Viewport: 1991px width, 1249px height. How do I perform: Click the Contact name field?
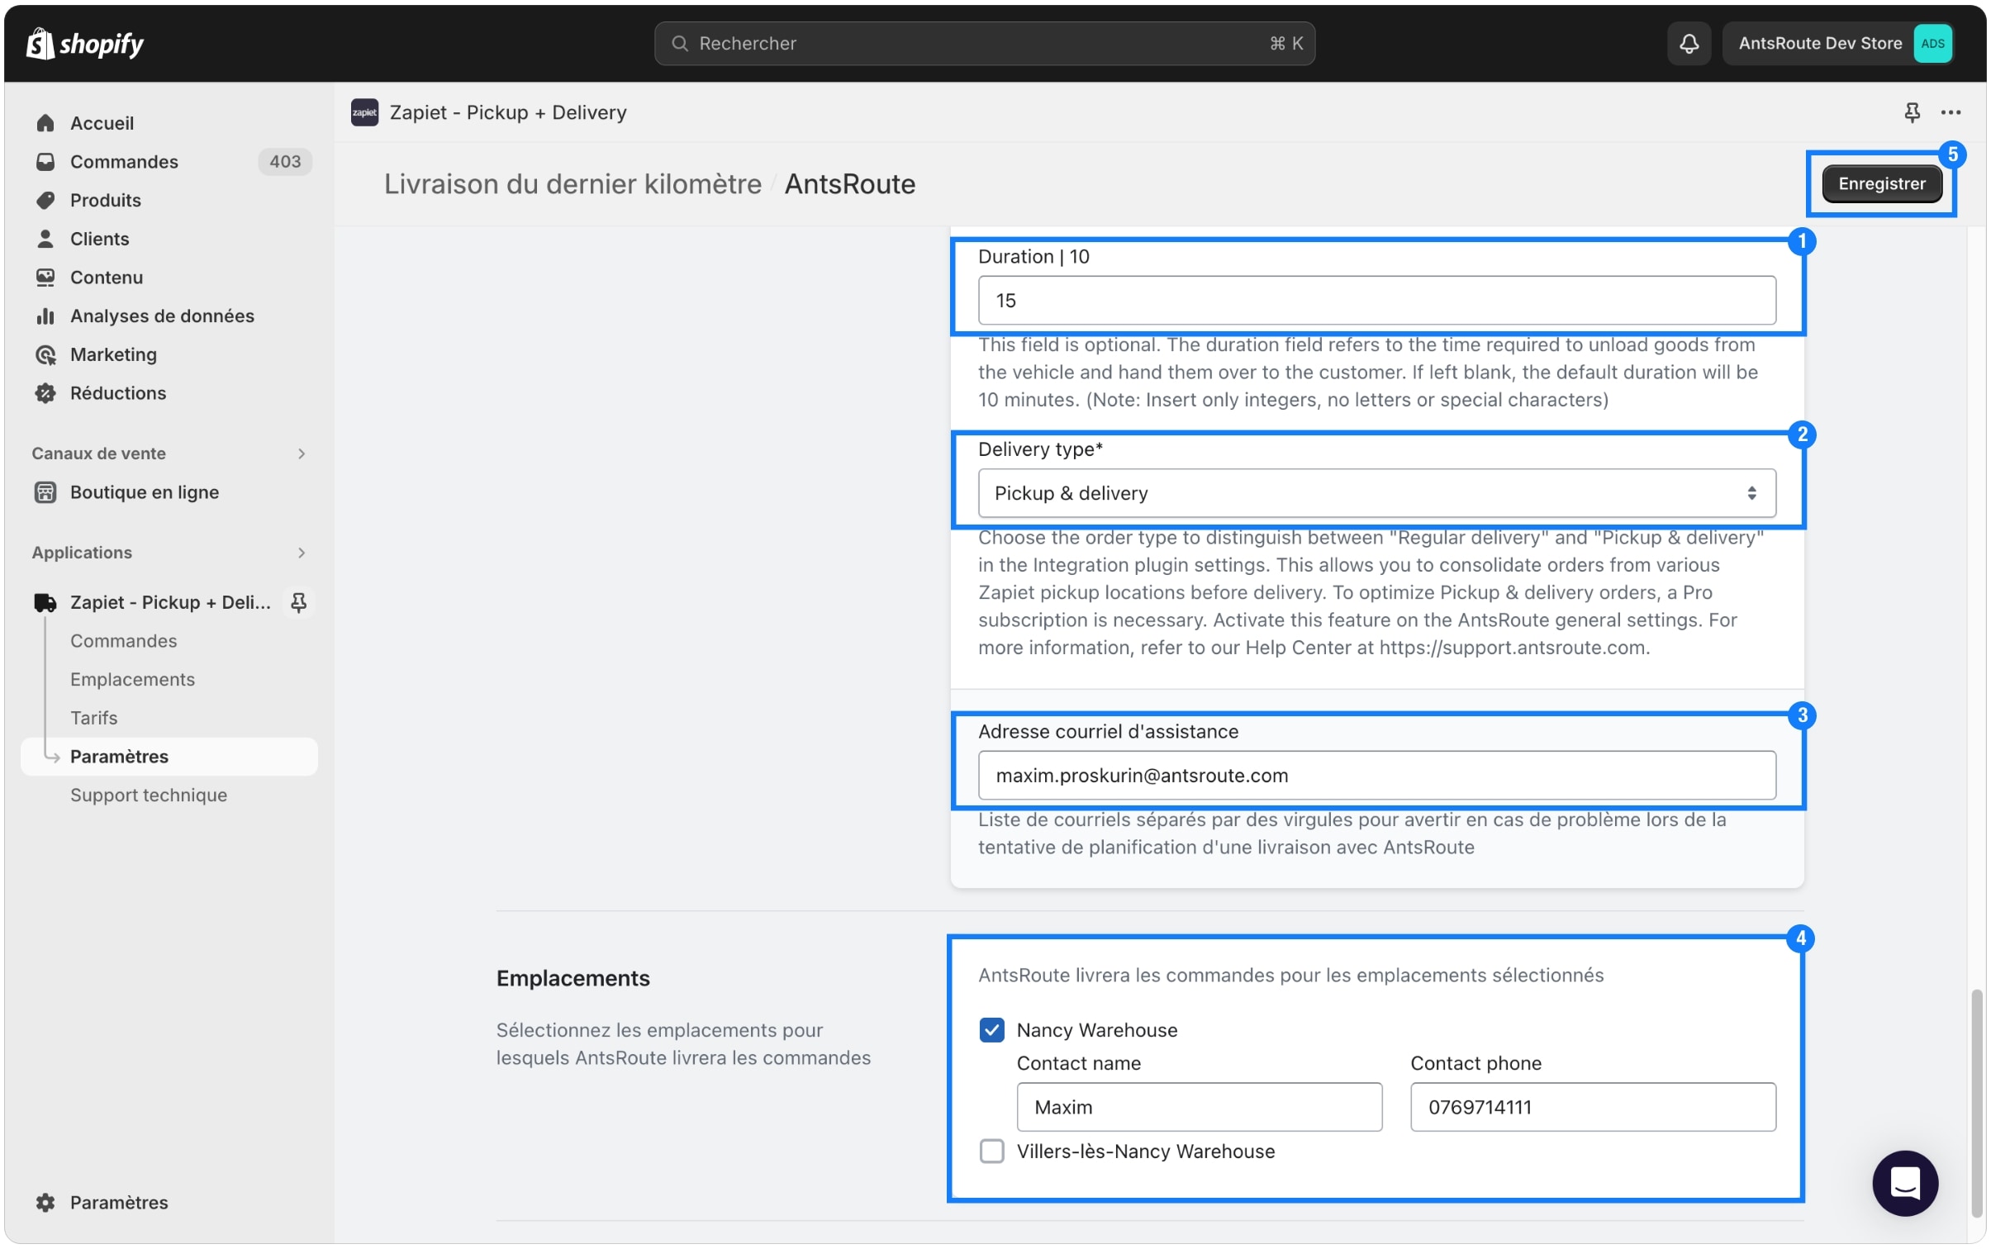(x=1199, y=1107)
